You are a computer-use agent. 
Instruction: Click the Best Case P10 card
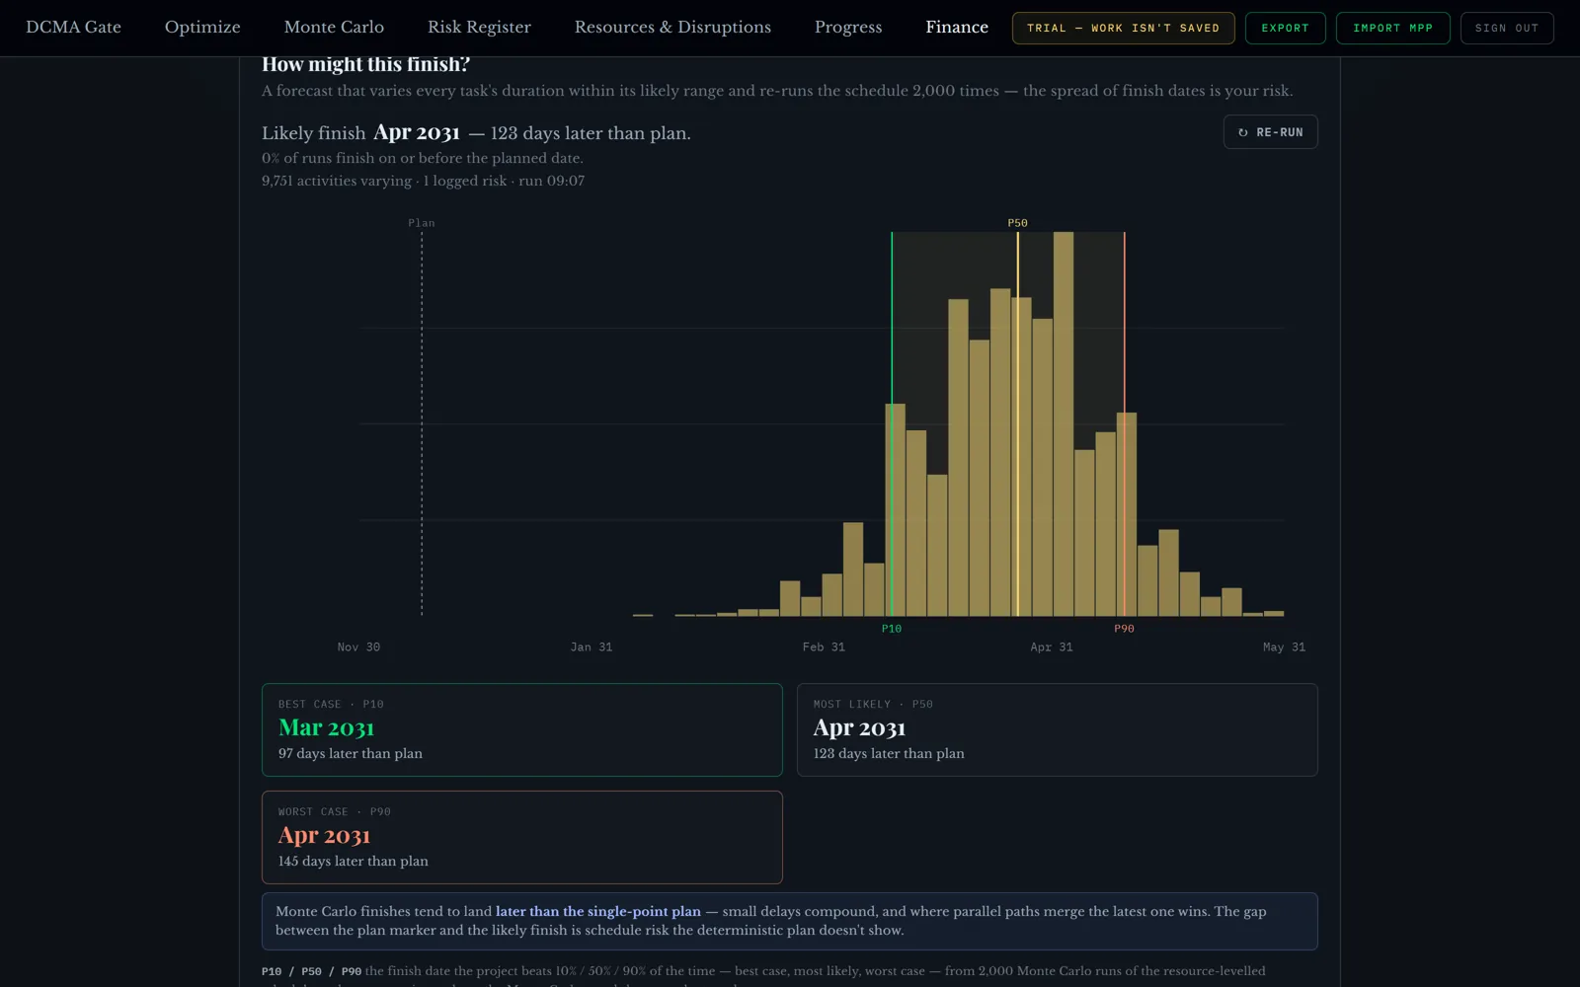pyautogui.click(x=521, y=729)
